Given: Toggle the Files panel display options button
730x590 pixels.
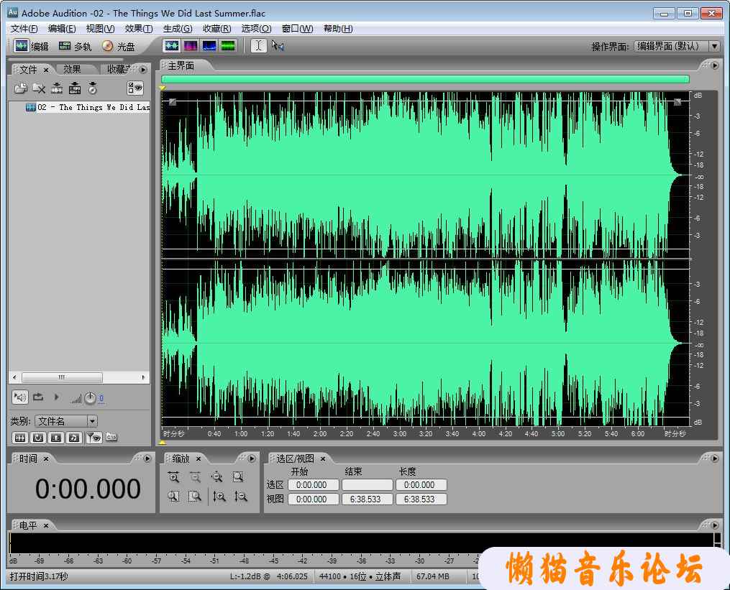Looking at the screenshot, I should pos(135,88).
